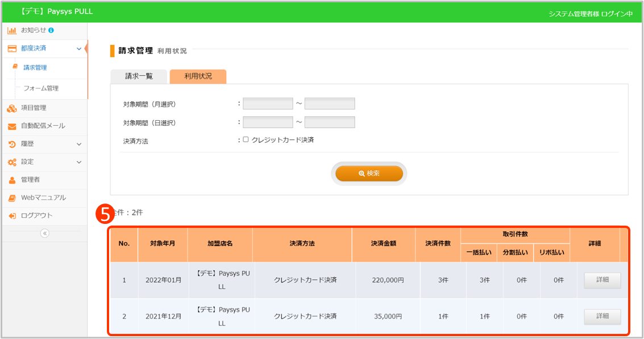Click the ログアウト exit icon
This screenshot has width=644, height=339.
point(11,216)
